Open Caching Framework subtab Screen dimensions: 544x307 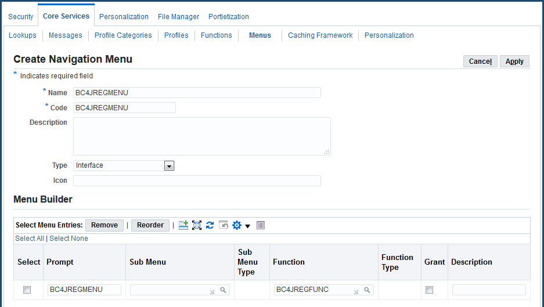click(x=320, y=35)
